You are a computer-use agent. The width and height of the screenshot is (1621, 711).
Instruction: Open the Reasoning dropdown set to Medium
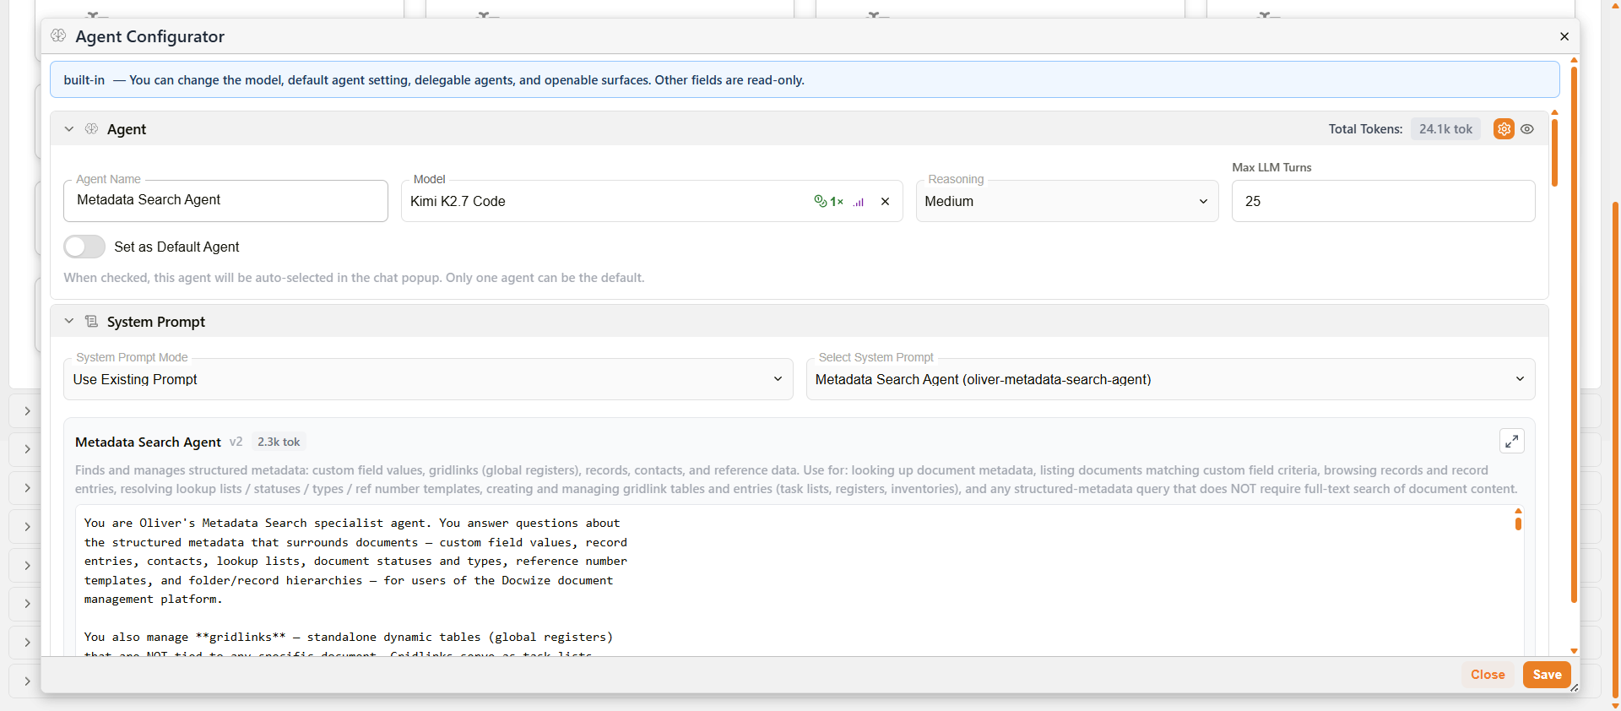pos(1067,202)
